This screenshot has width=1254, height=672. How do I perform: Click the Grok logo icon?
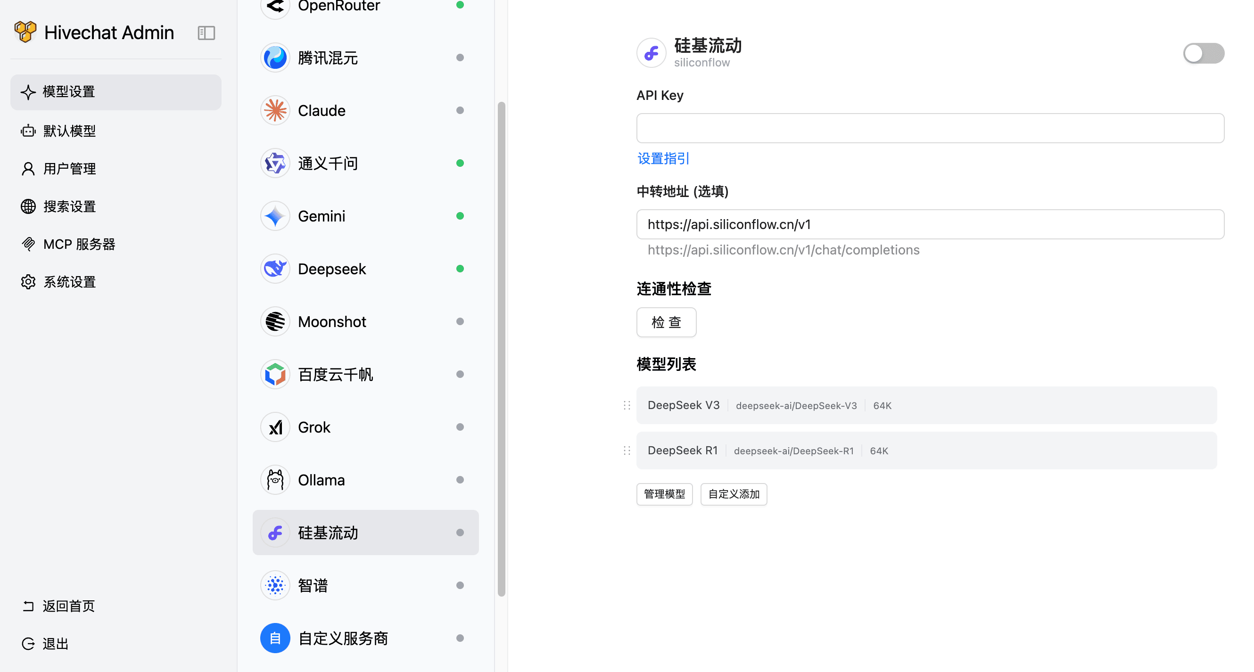click(275, 427)
